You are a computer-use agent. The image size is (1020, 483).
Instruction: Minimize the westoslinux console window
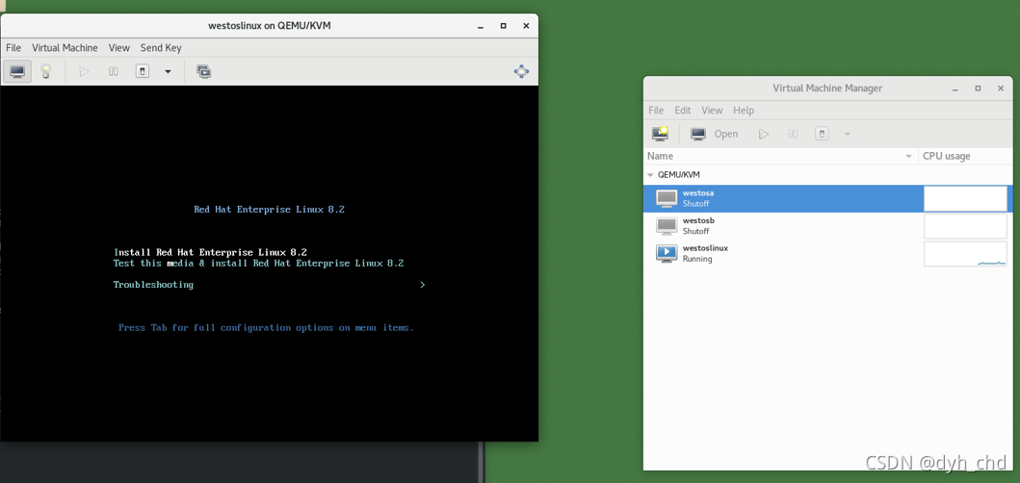(x=480, y=26)
